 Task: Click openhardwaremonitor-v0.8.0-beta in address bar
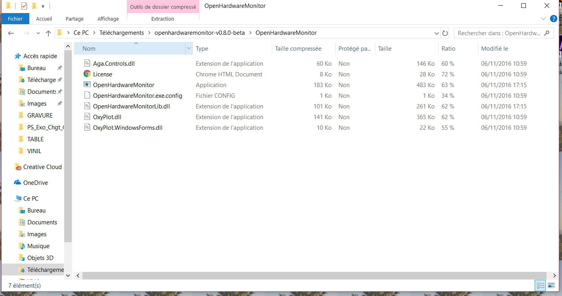click(x=200, y=33)
